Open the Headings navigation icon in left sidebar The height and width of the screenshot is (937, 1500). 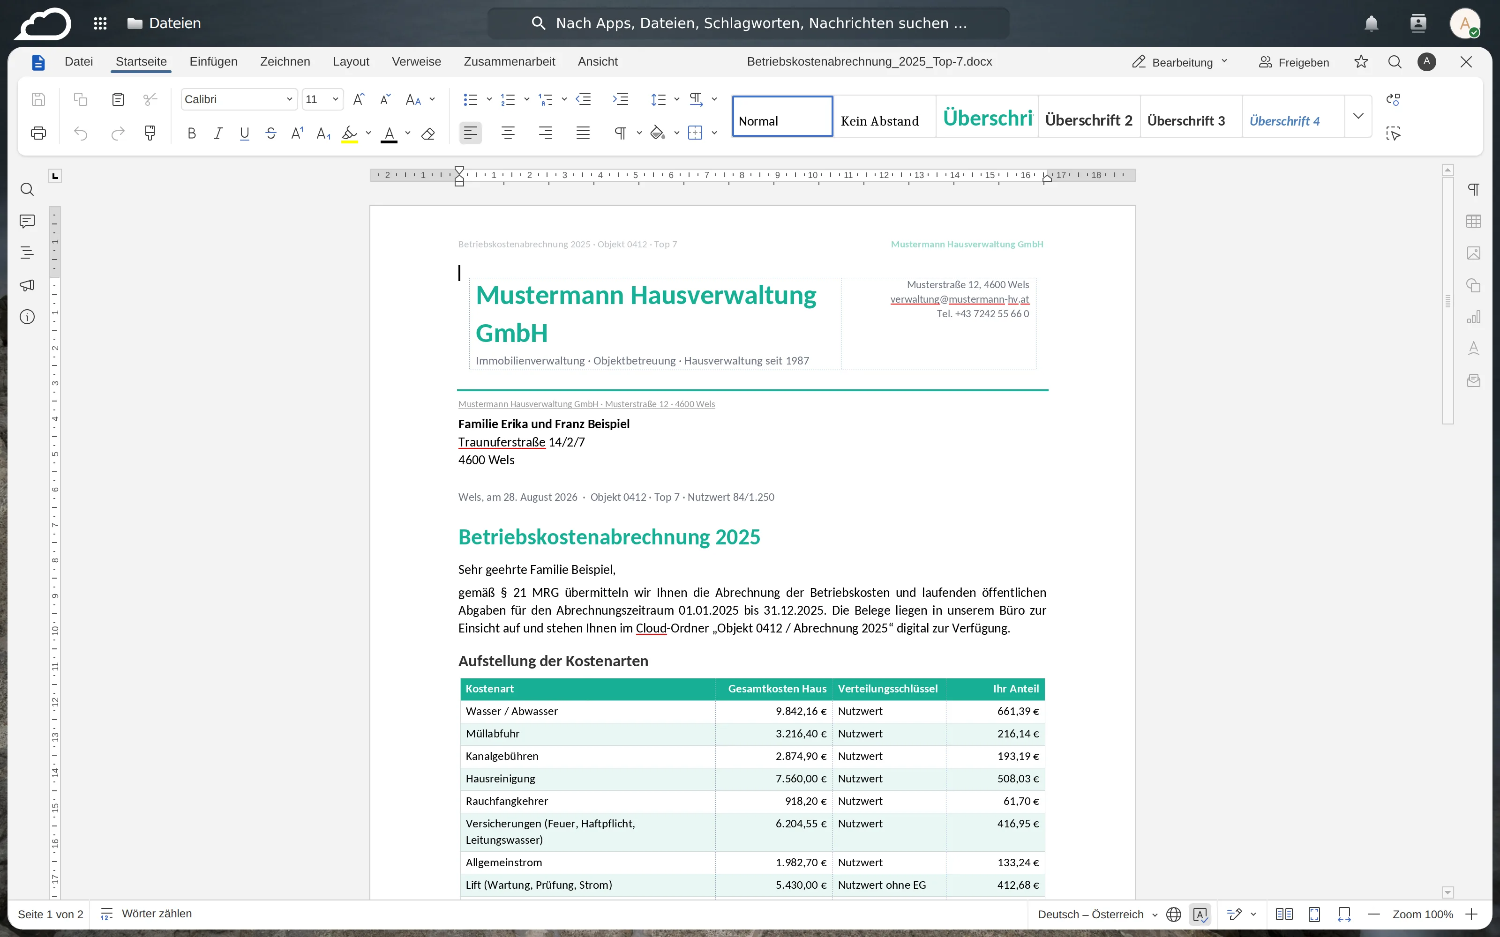click(27, 253)
